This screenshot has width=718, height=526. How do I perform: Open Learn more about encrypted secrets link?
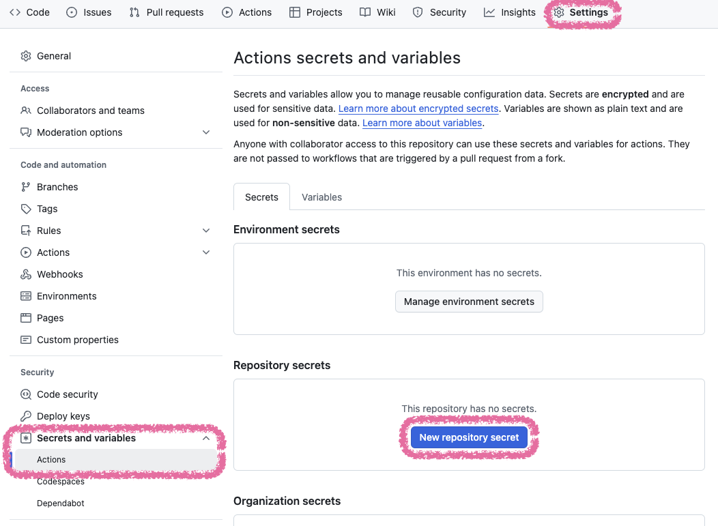click(418, 108)
